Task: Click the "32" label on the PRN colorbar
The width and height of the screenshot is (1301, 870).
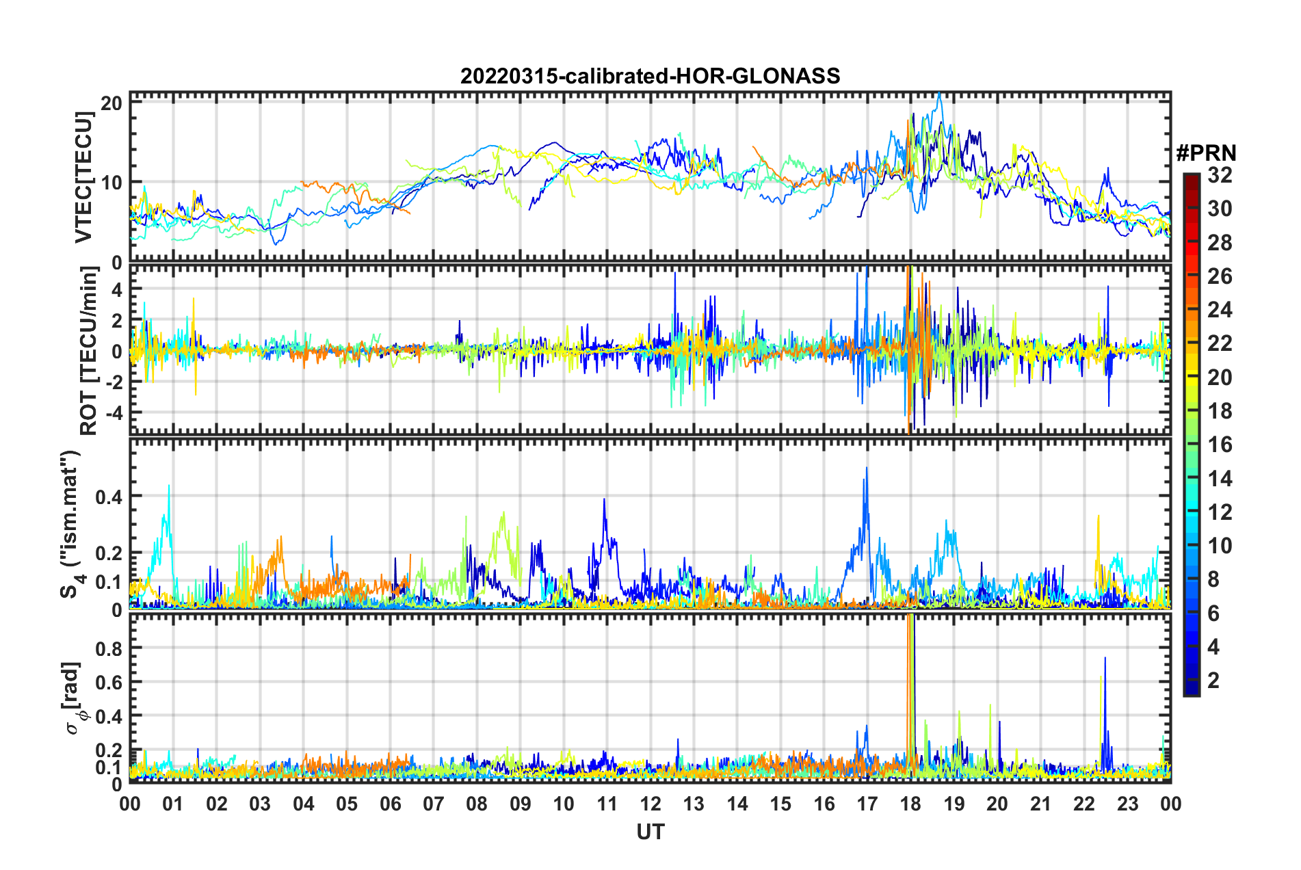Action: coord(1220,175)
